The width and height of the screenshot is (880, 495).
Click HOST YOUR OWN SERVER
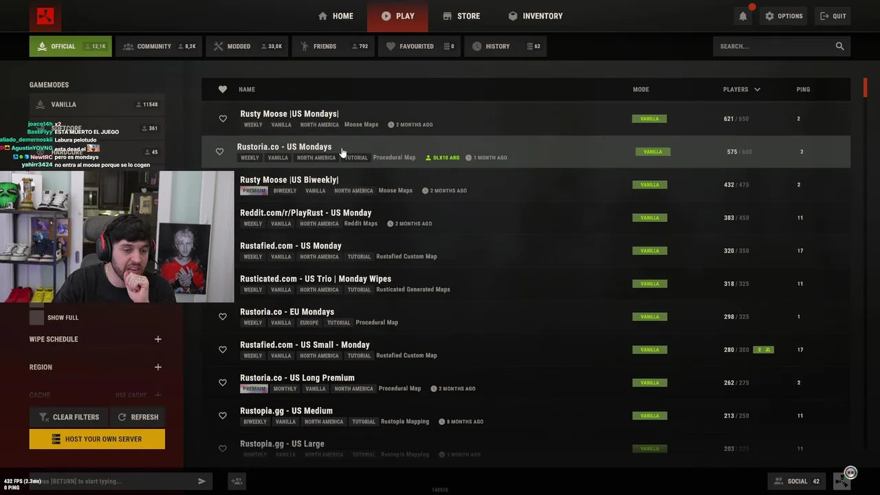[x=97, y=439]
